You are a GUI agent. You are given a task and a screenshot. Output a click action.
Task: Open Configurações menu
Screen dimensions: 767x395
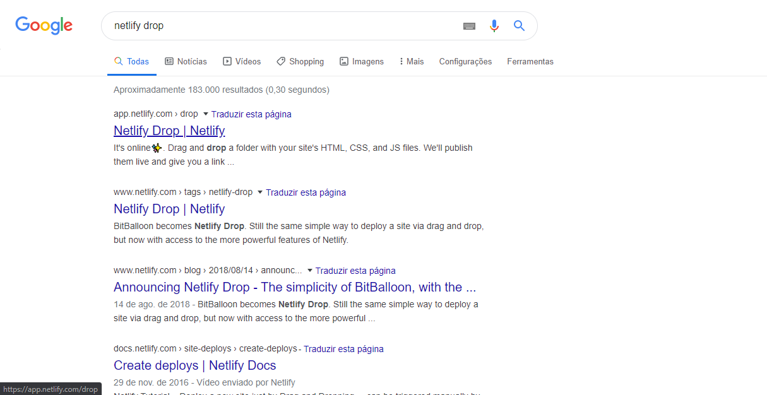pos(465,61)
